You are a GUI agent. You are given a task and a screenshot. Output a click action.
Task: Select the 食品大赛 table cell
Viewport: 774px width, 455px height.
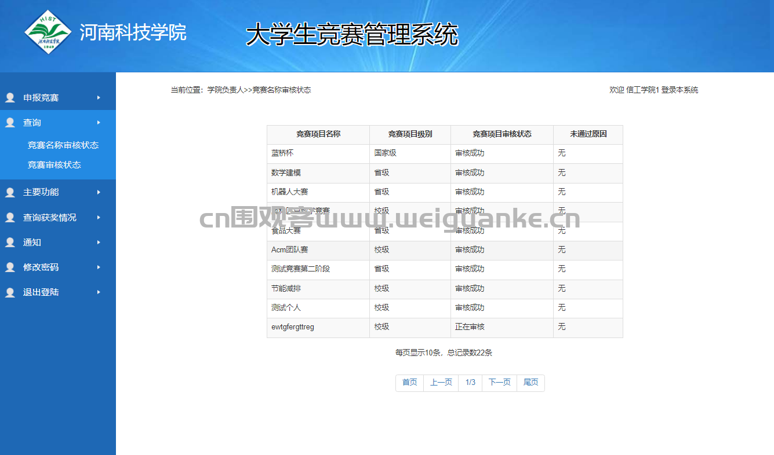click(318, 231)
